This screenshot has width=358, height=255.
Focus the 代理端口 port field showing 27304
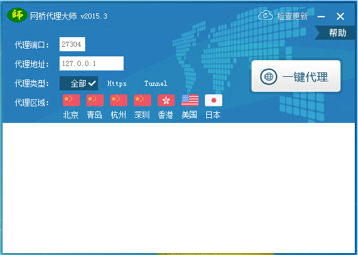click(x=72, y=44)
